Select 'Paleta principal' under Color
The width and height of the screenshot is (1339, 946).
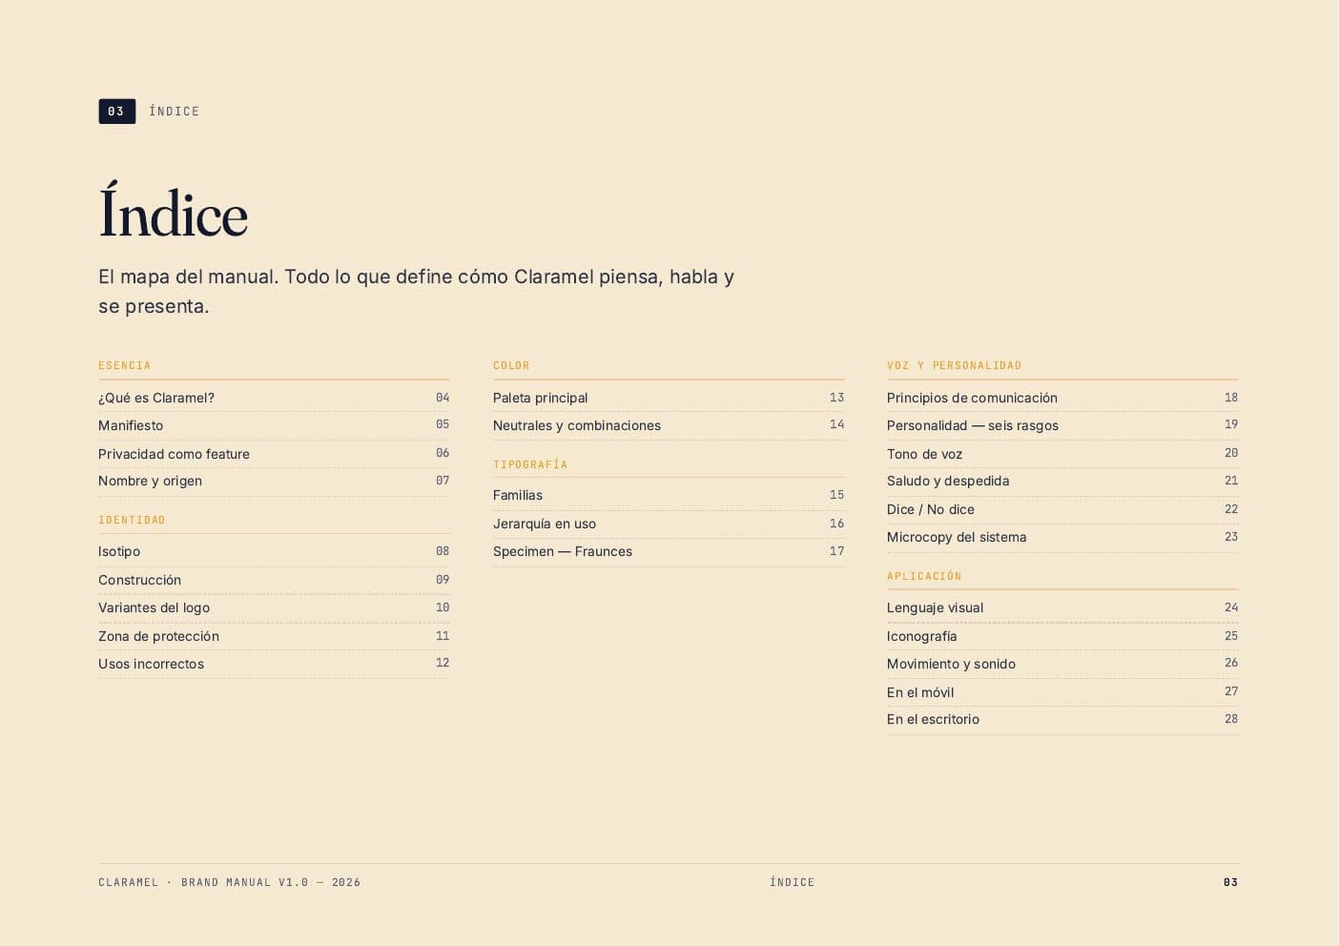point(540,398)
